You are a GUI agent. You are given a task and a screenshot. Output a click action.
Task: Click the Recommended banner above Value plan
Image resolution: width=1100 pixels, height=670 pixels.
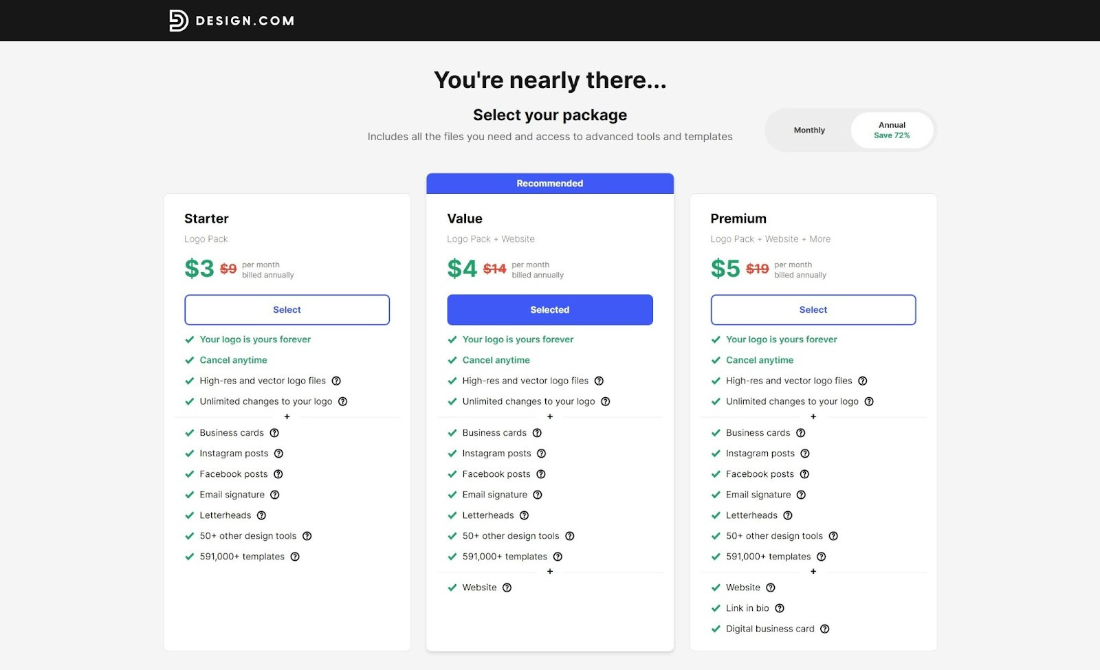pyautogui.click(x=550, y=183)
